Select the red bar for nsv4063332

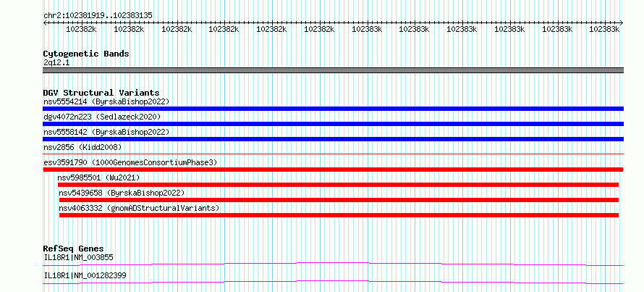tap(339, 215)
